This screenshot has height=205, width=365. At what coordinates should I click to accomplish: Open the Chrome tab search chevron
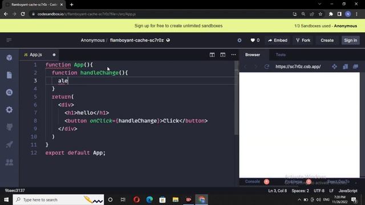pos(319,4)
